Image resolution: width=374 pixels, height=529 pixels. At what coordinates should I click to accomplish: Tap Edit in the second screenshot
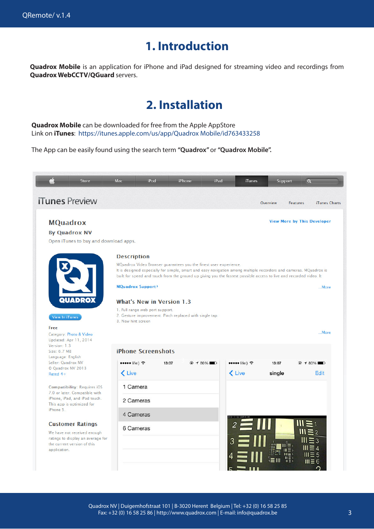[x=320, y=373]
